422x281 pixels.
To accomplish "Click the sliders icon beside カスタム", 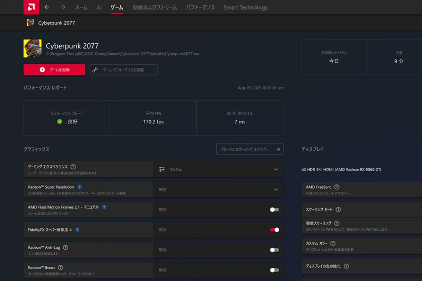I will click(x=162, y=169).
